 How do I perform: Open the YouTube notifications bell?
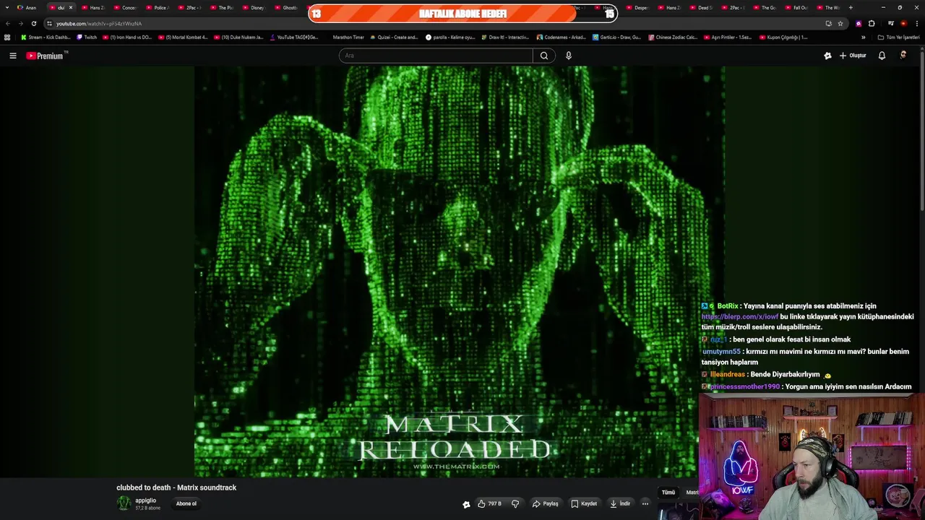[x=882, y=56]
